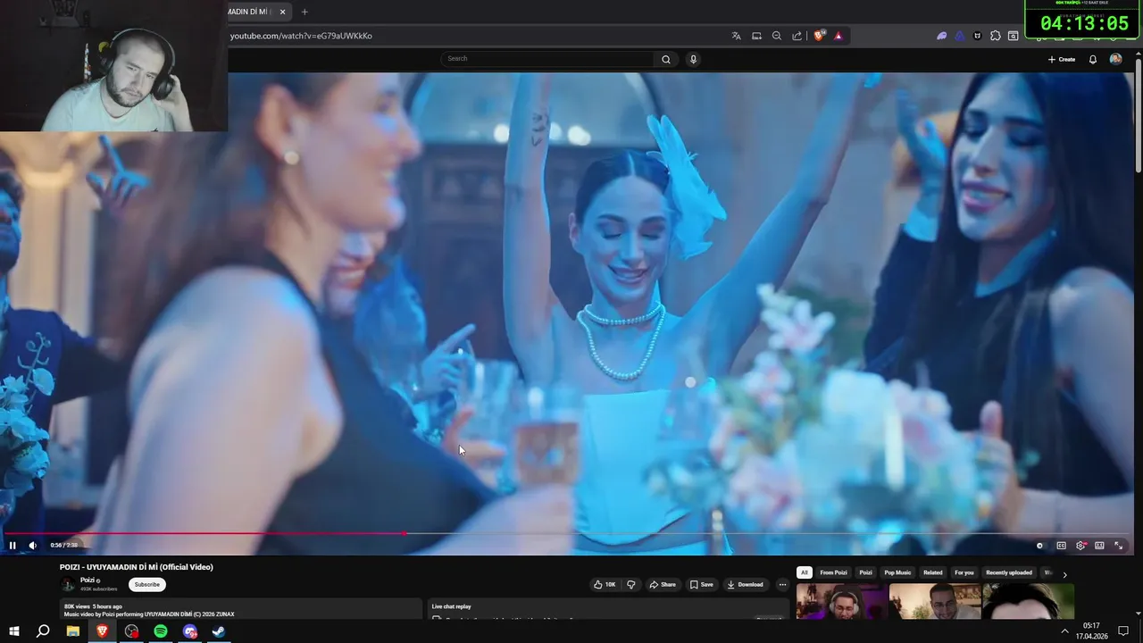Click the video title POIZI - UYUYAMADIN Dİ Mİ
The image size is (1143, 643).
pyautogui.click(x=137, y=567)
